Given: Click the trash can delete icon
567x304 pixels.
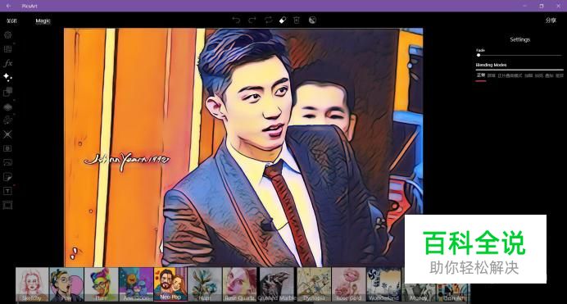Looking at the screenshot, I should click(297, 20).
